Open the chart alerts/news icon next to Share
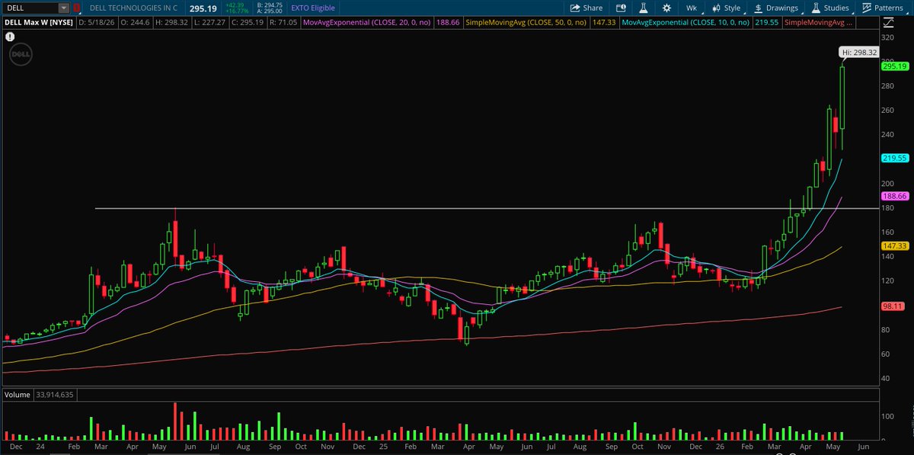This screenshot has height=455, width=914. click(x=622, y=8)
